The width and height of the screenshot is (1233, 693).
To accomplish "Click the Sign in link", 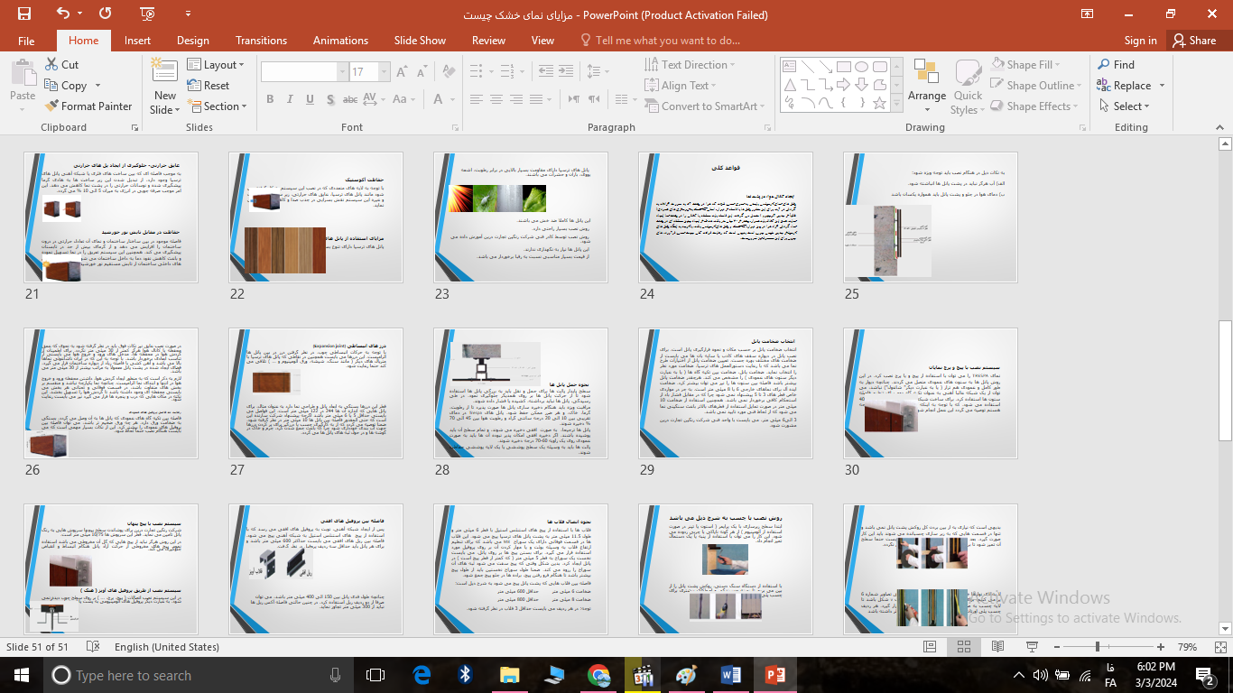I will pos(1140,41).
